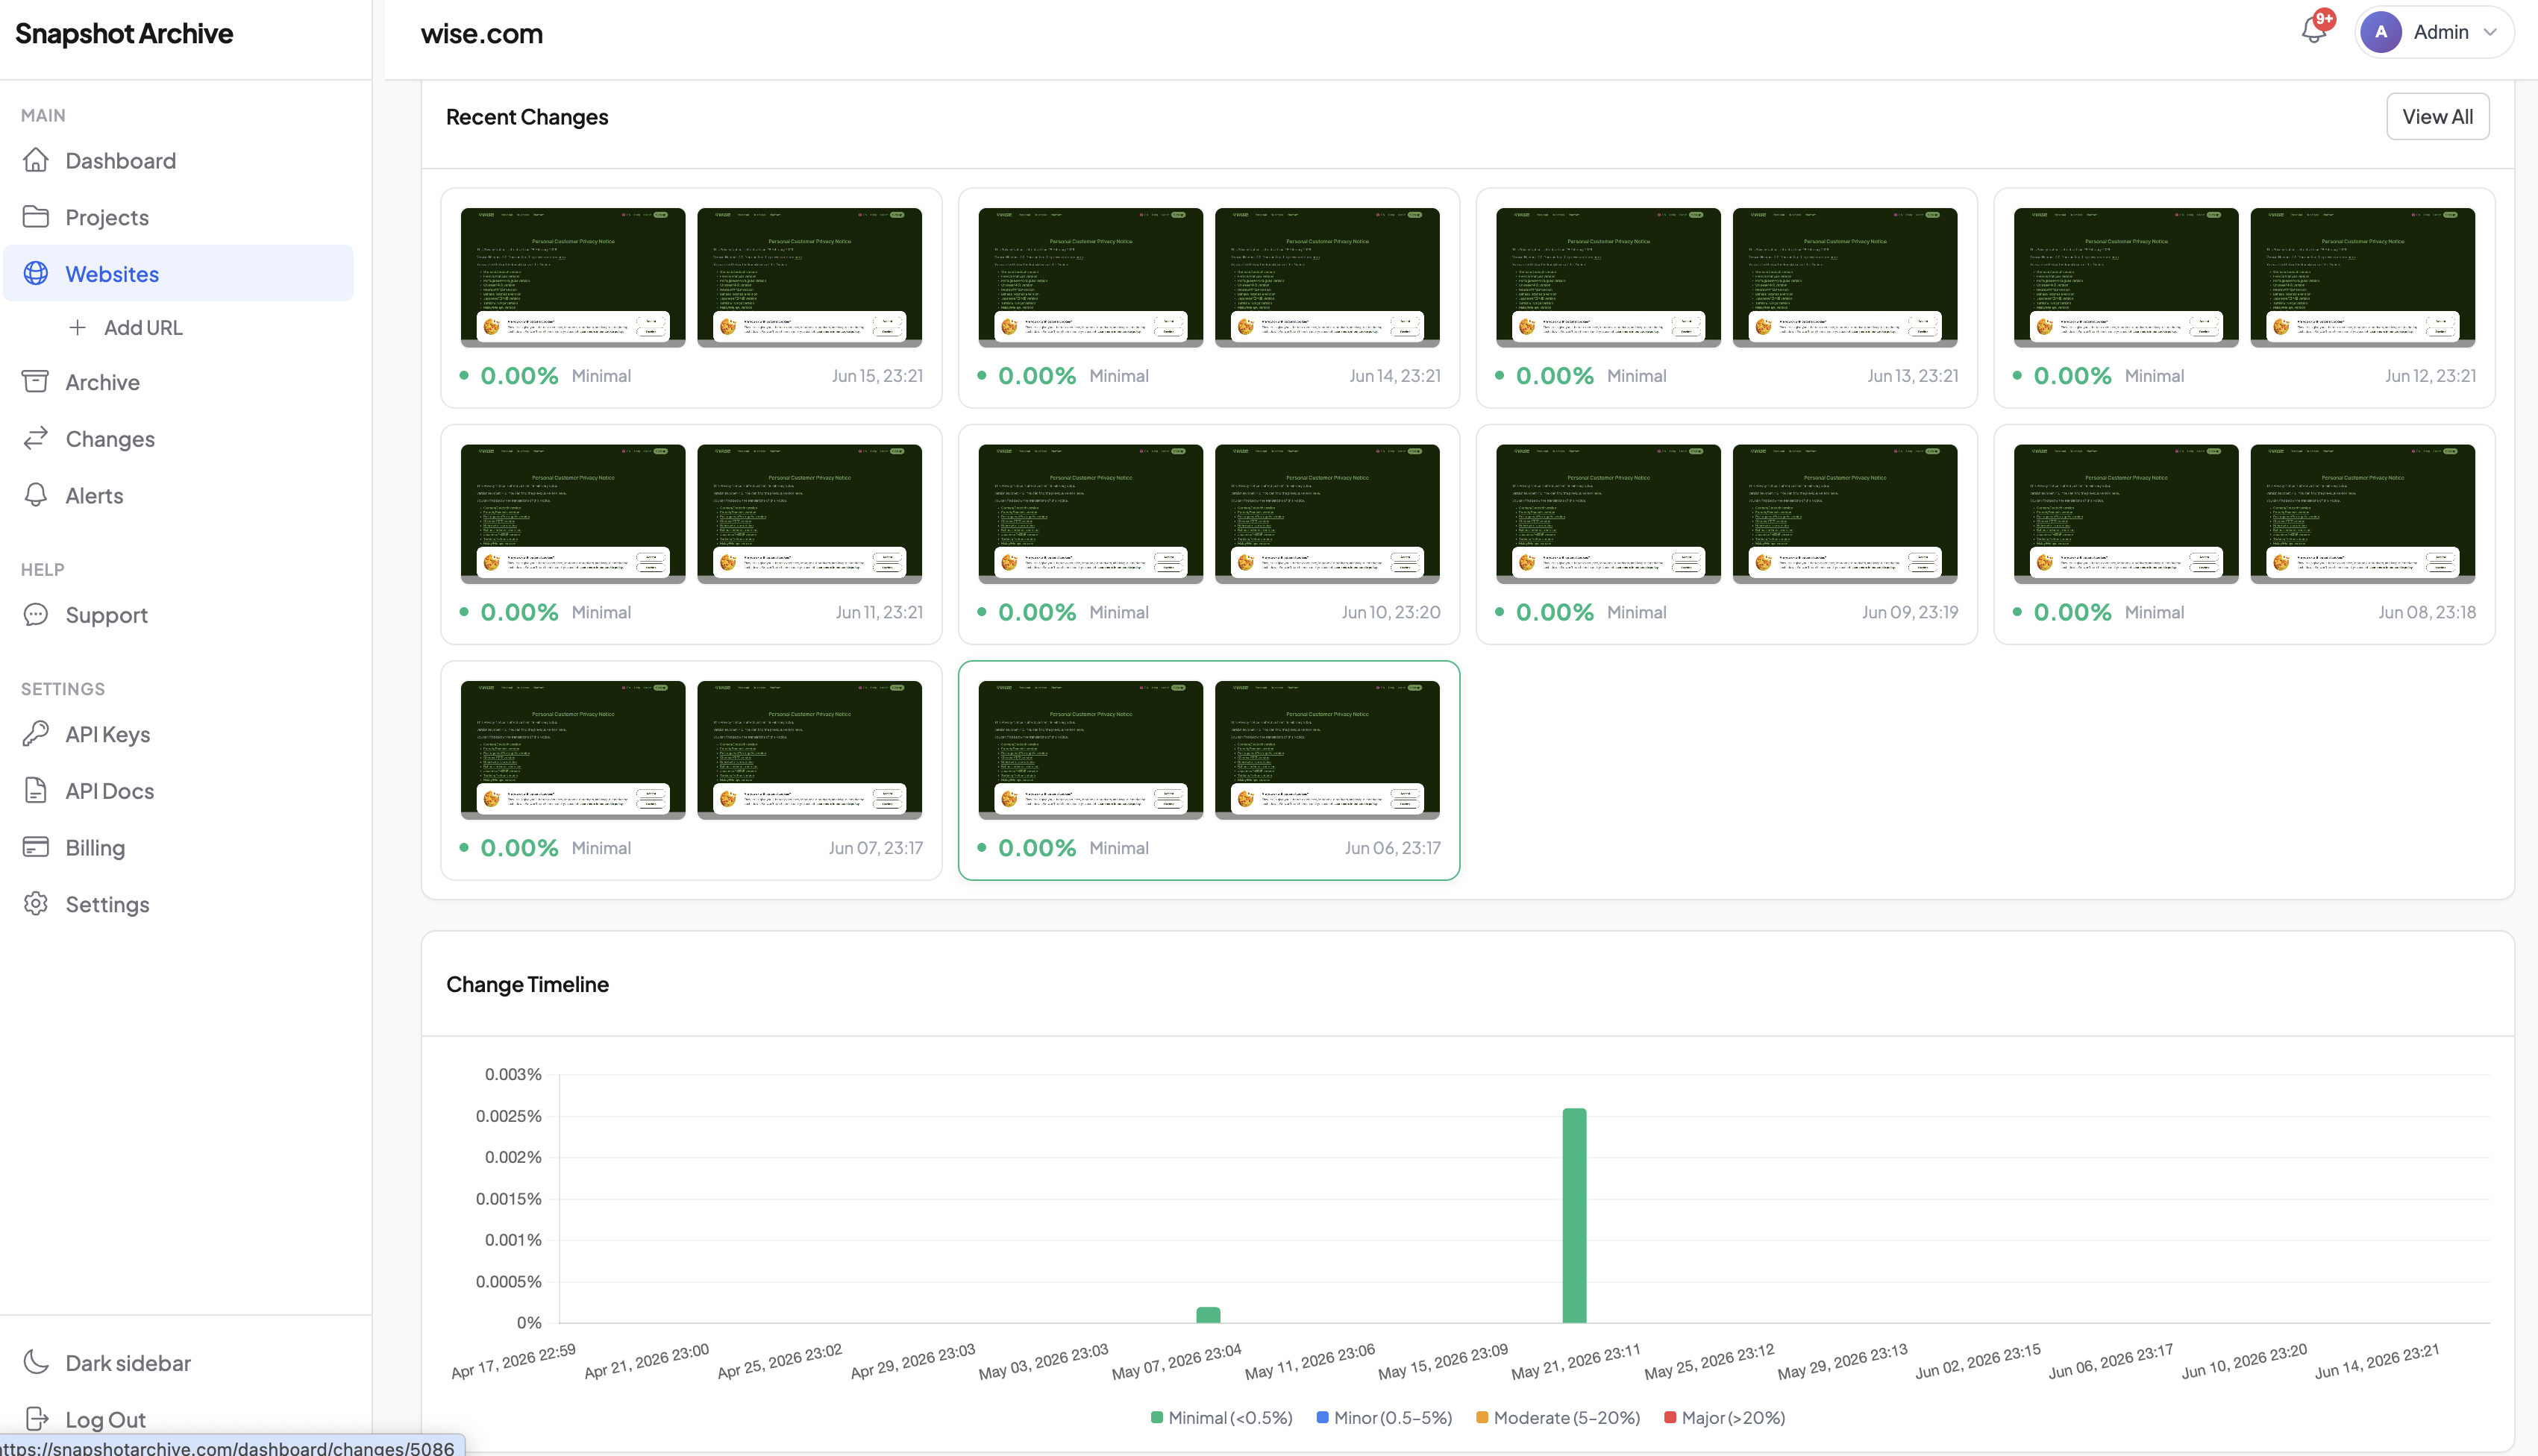Navigate to Changes in the sidebar
The image size is (2538, 1456).
(x=178, y=438)
